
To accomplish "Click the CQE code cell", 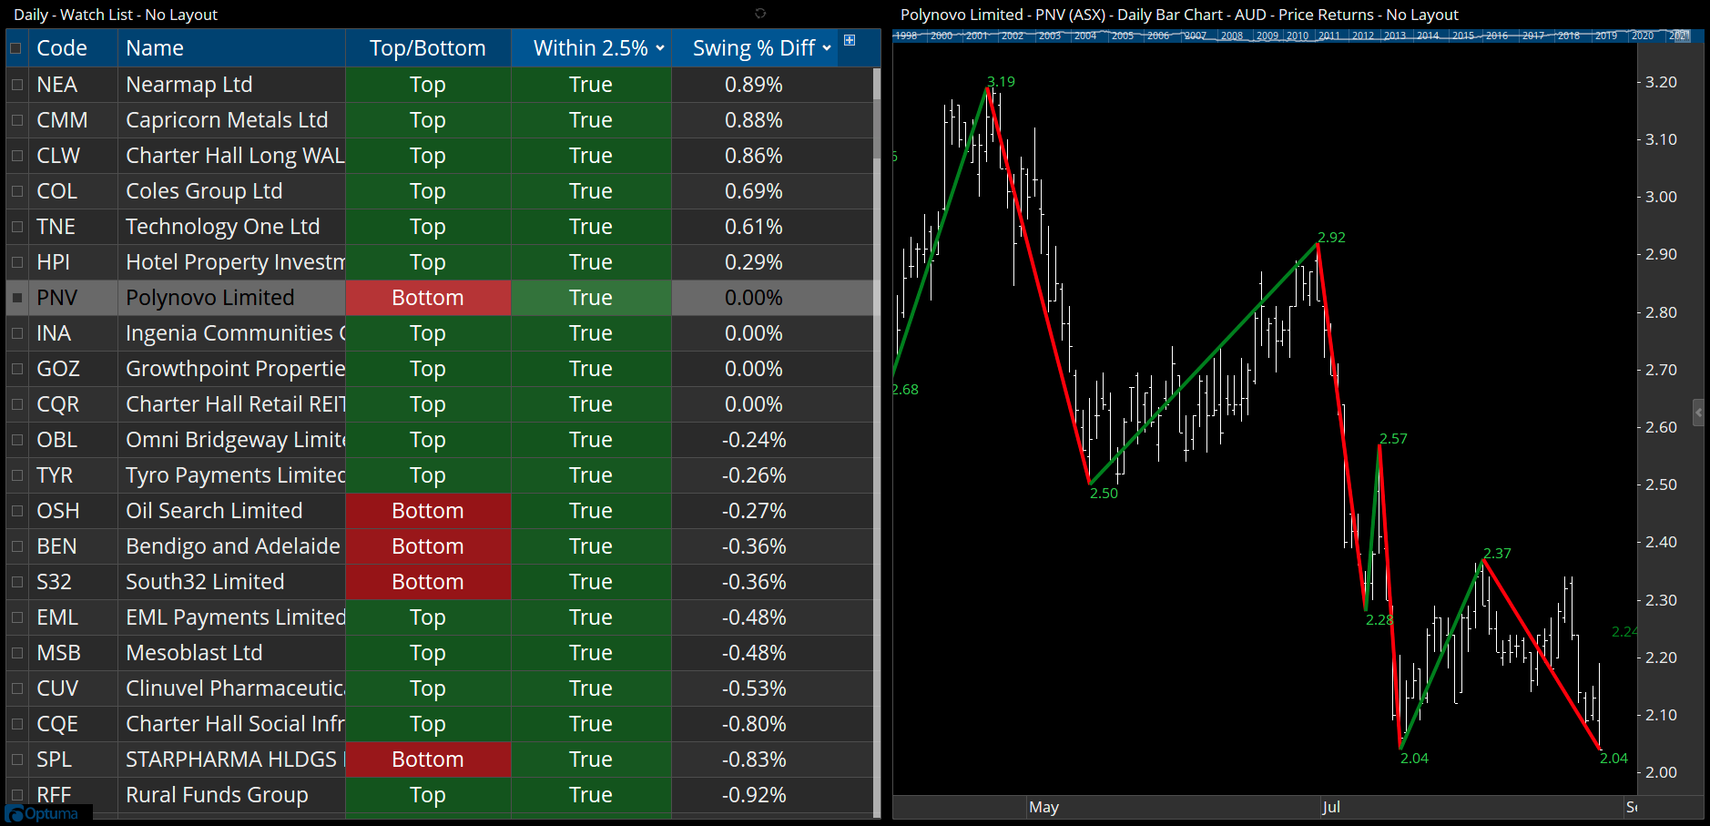I will click(73, 724).
